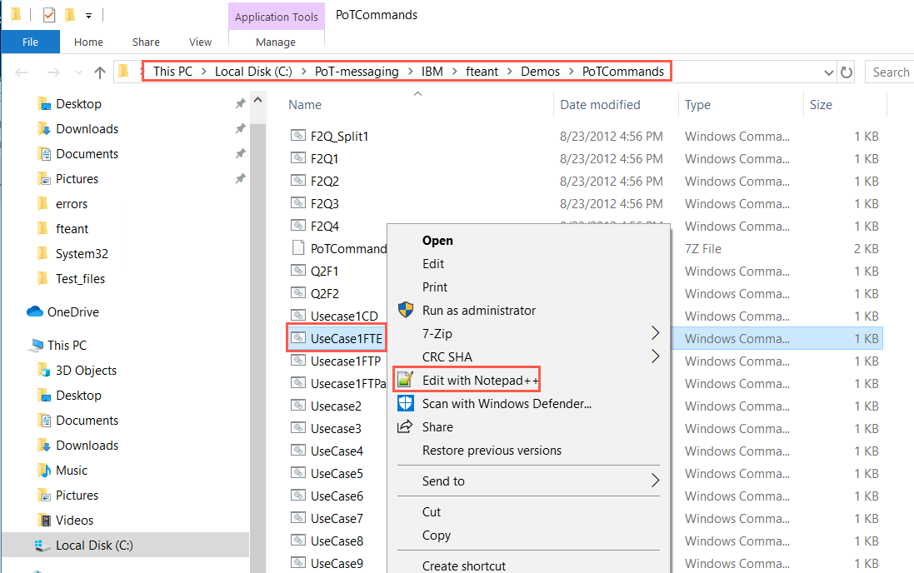Open Videos under This PC

click(74, 521)
